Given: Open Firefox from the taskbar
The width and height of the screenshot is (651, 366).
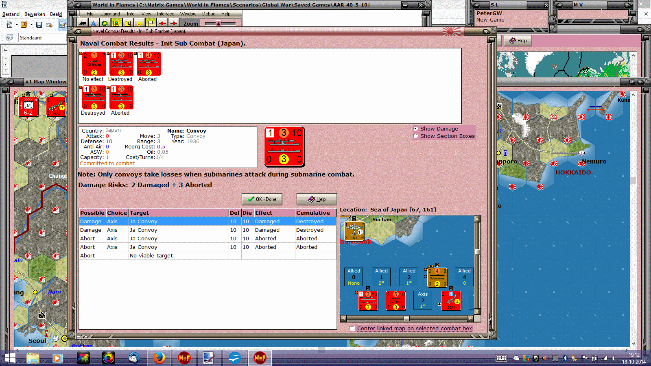Looking at the screenshot, I should (x=159, y=358).
